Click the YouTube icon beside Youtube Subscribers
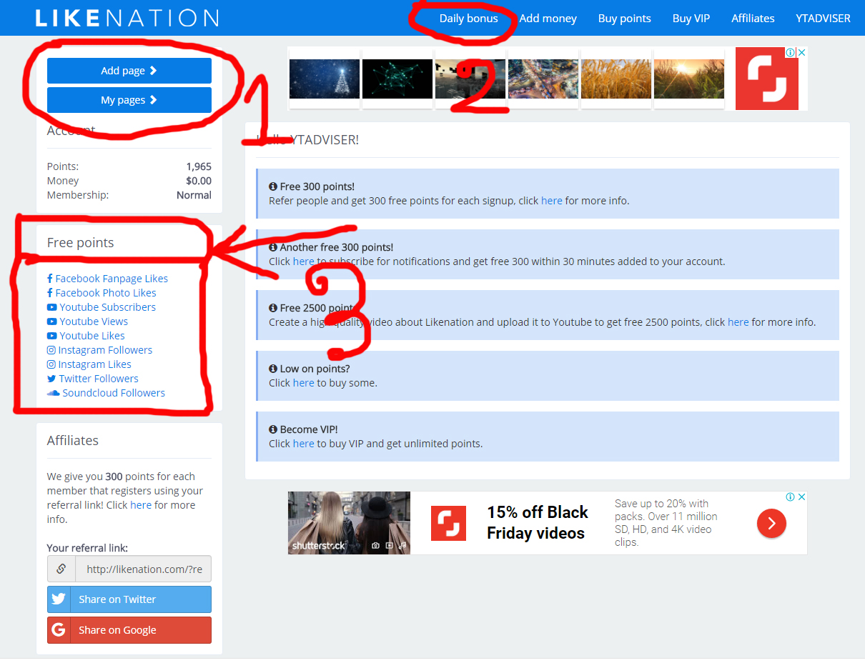 [x=51, y=307]
